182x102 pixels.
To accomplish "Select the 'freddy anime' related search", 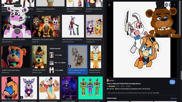I will point(57,70).
